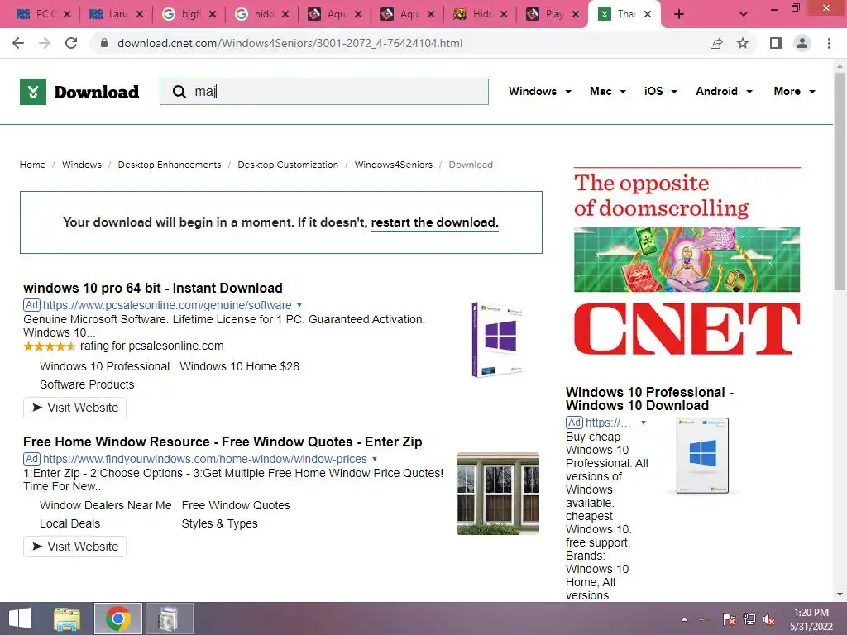Expand findyourwindows ad options arrow
The width and height of the screenshot is (847, 635).
pyautogui.click(x=375, y=459)
